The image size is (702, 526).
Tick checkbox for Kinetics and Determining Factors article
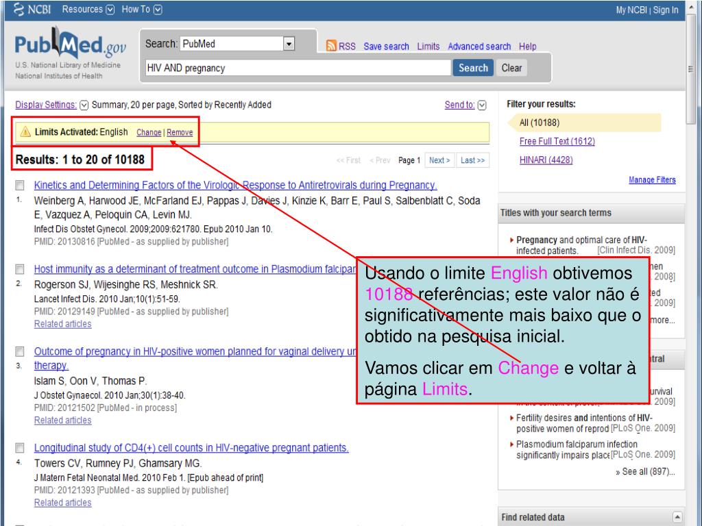20,185
